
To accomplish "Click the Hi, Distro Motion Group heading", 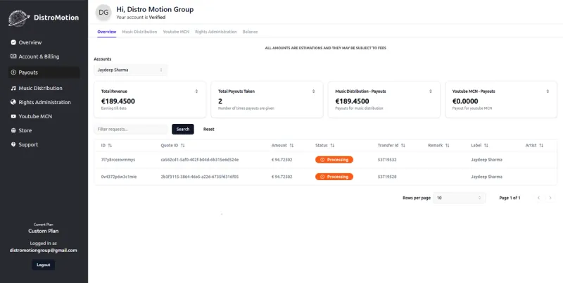I will pos(155,9).
